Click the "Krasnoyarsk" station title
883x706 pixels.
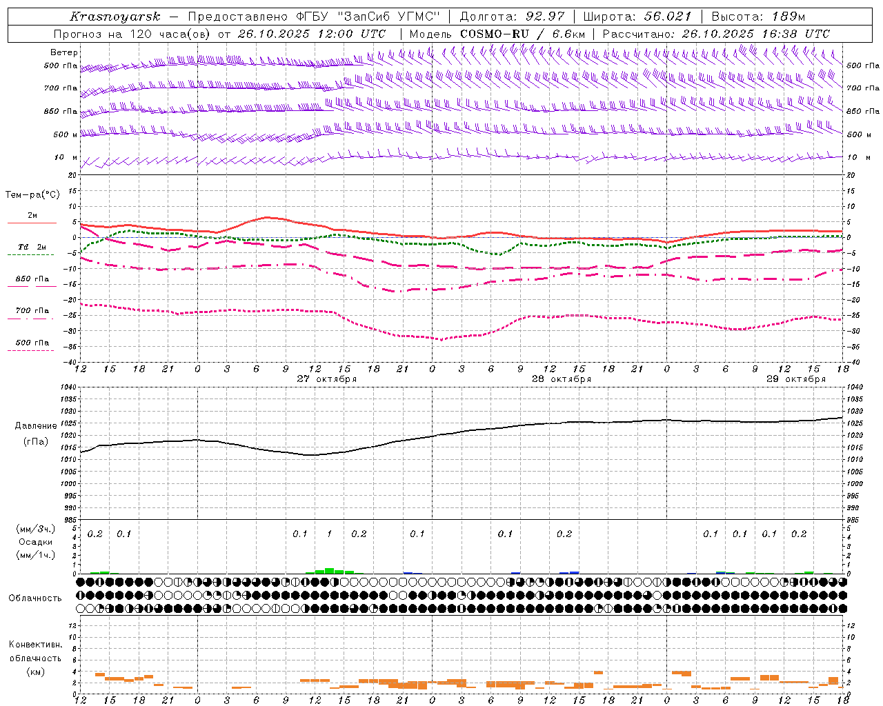pos(115,17)
